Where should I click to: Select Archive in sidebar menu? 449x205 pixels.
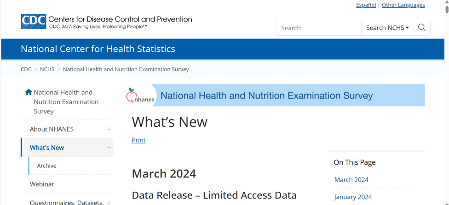(x=47, y=166)
